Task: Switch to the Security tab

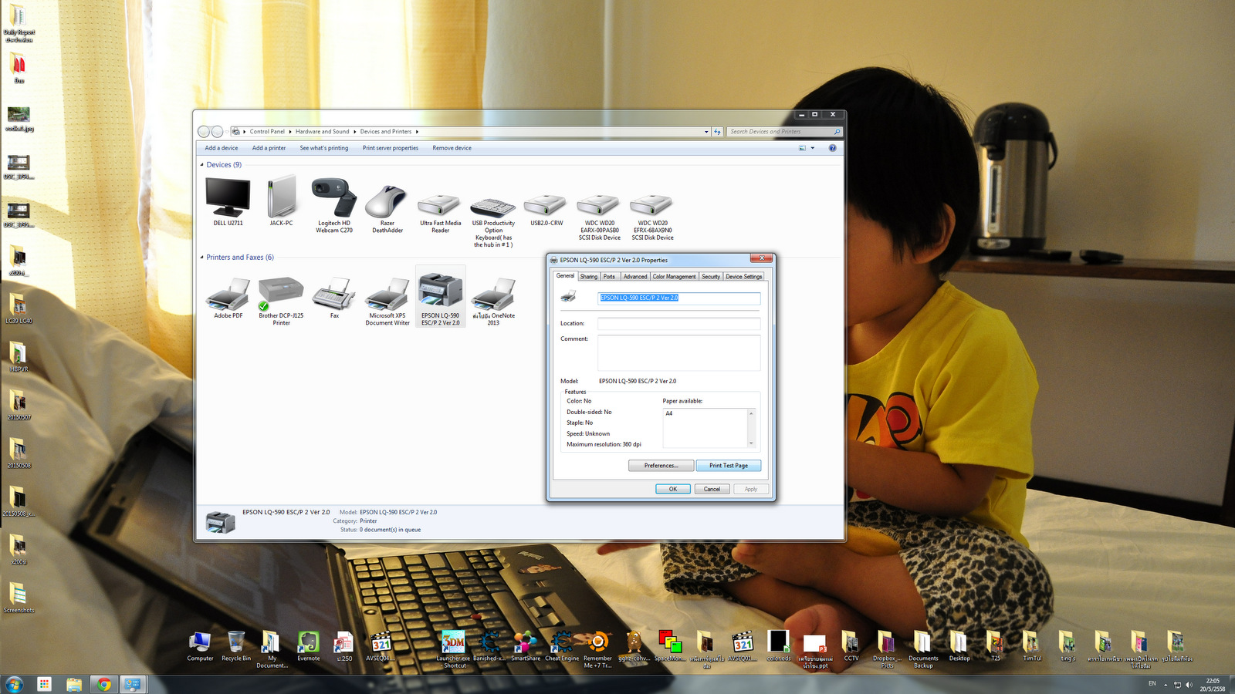Action: point(711,277)
